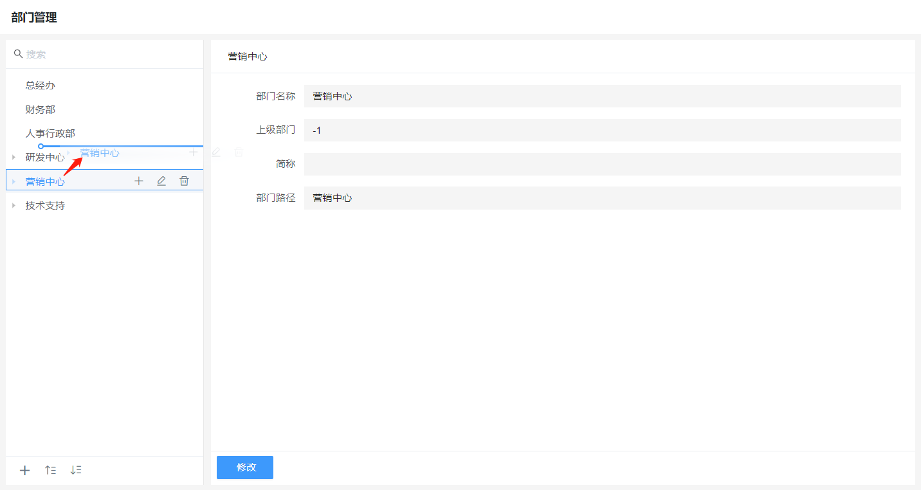921x490 pixels.
Task: Select the 技术支持 department label
Action: pos(45,206)
